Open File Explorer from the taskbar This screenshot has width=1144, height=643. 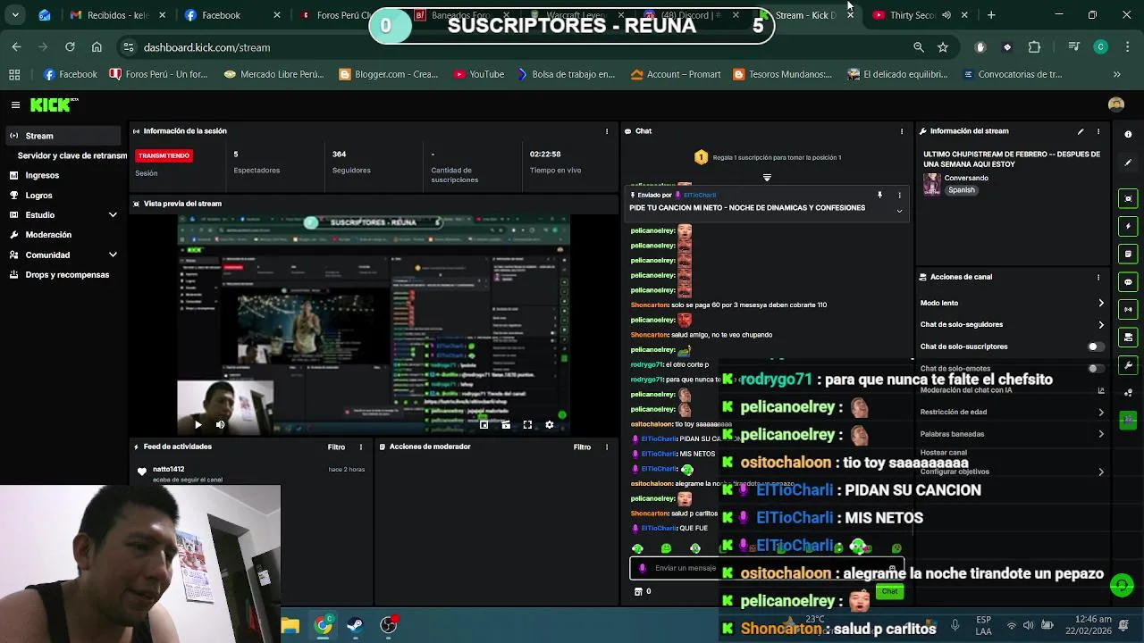290,625
